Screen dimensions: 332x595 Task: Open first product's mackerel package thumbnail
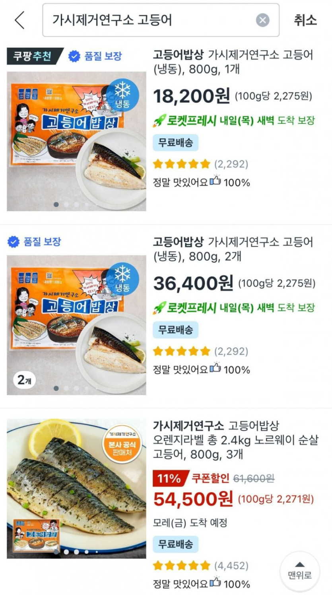point(76,141)
